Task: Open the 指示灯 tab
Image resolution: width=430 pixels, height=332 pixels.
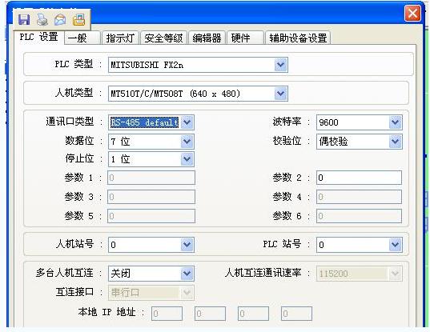Action: point(121,38)
